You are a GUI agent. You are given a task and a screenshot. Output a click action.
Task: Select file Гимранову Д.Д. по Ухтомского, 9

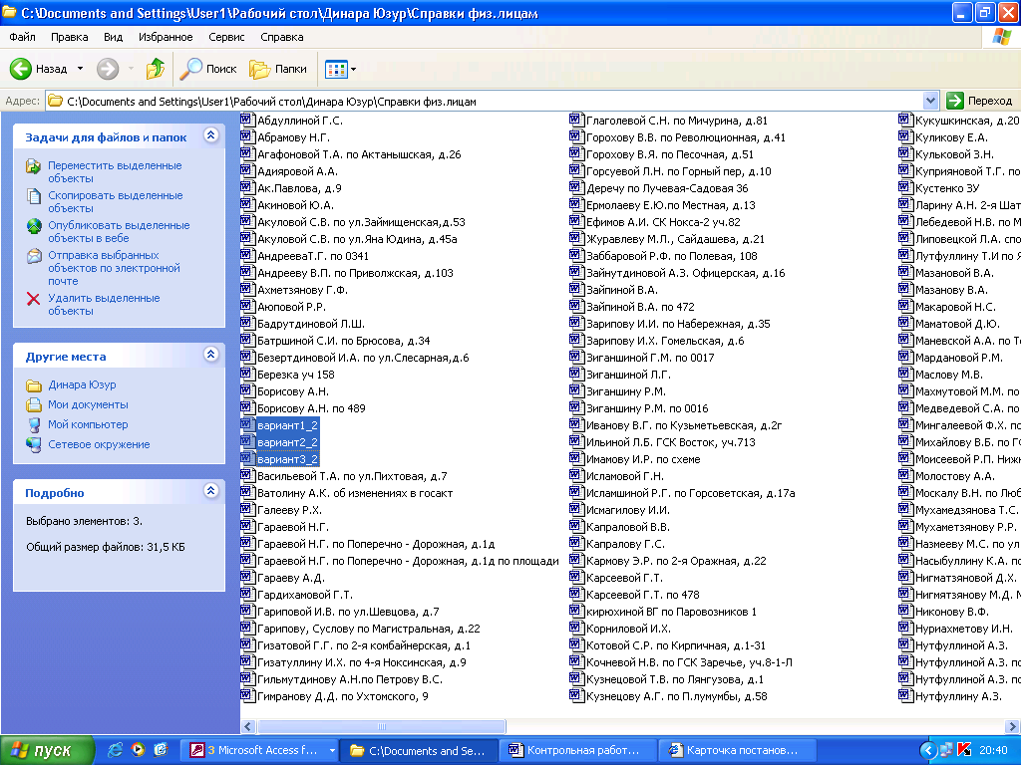343,696
